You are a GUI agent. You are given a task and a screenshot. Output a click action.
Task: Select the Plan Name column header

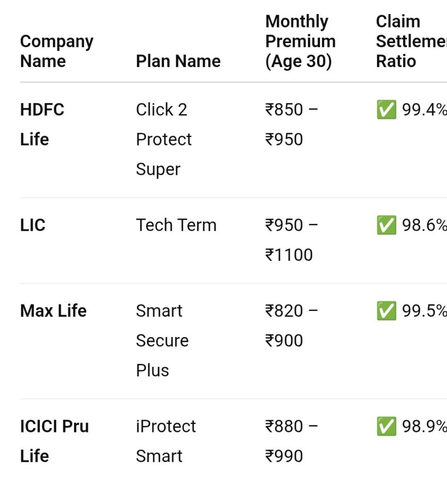pyautogui.click(x=178, y=61)
